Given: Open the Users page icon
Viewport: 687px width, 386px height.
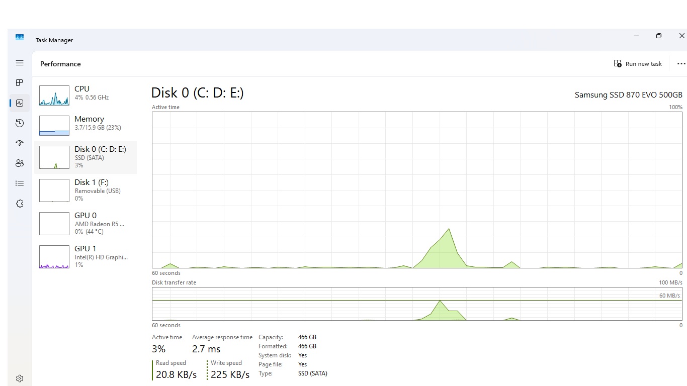Looking at the screenshot, I should click(x=20, y=163).
